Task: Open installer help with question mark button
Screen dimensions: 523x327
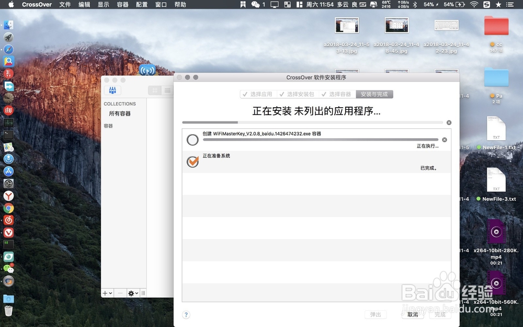Action: pos(186,314)
